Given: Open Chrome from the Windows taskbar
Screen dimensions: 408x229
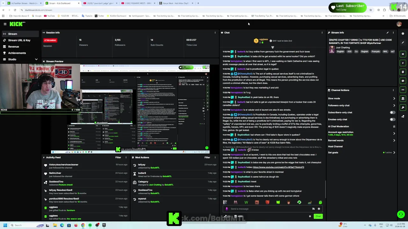Looking at the screenshot, I should point(83,225).
